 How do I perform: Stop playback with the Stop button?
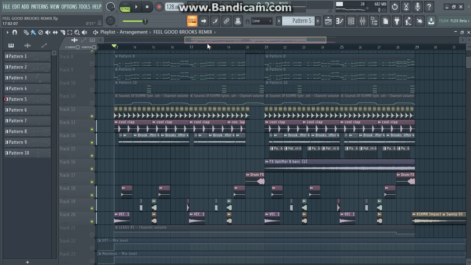[x=147, y=7]
